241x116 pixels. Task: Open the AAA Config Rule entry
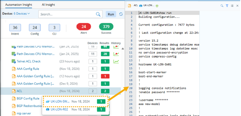click(28, 69)
